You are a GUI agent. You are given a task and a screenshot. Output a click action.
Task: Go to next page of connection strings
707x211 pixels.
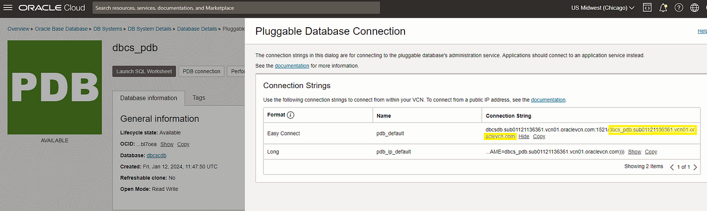coord(696,167)
